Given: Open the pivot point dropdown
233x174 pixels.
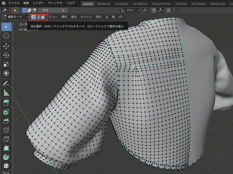Looking at the screenshot, I should 146,10.
